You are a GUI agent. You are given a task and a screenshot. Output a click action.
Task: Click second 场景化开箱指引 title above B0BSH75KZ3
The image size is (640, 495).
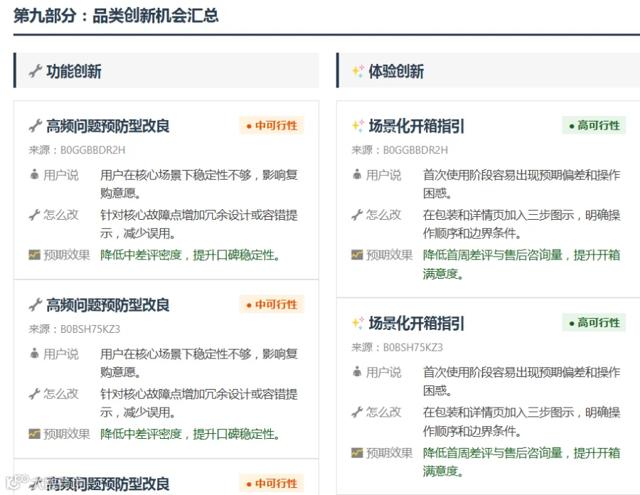[x=417, y=323]
